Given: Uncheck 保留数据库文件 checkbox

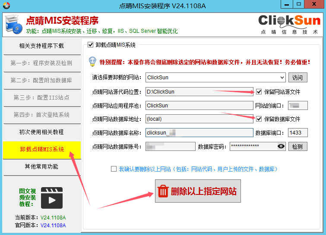Looking at the screenshot, I should (x=259, y=119).
